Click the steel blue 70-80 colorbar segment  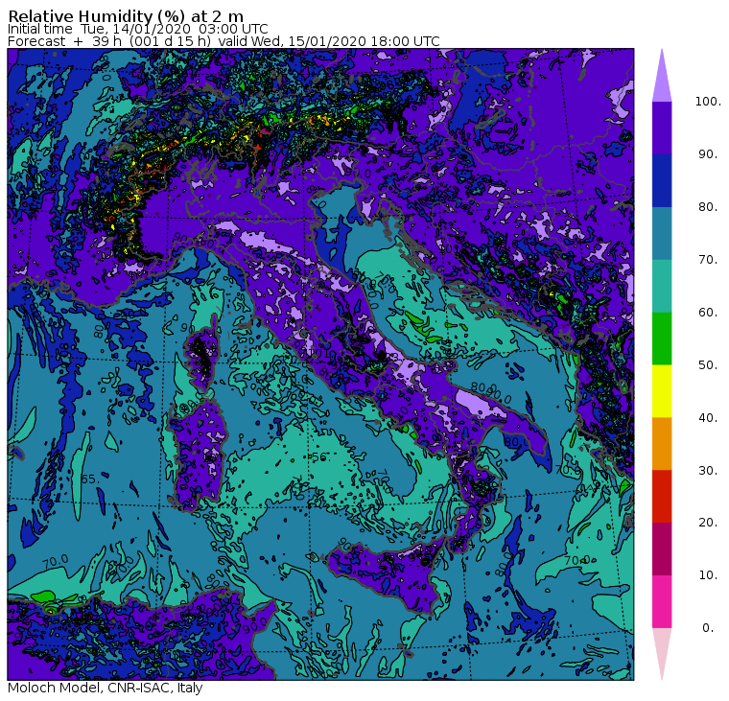click(x=662, y=233)
